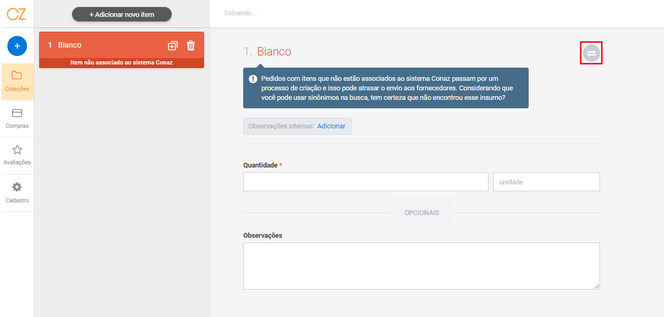Click Adicionar novo item button
664x317 pixels.
pyautogui.click(x=122, y=14)
